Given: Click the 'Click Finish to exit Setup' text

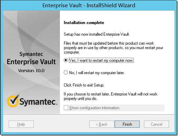Looking at the screenshot, I should pyautogui.click(x=84, y=85).
